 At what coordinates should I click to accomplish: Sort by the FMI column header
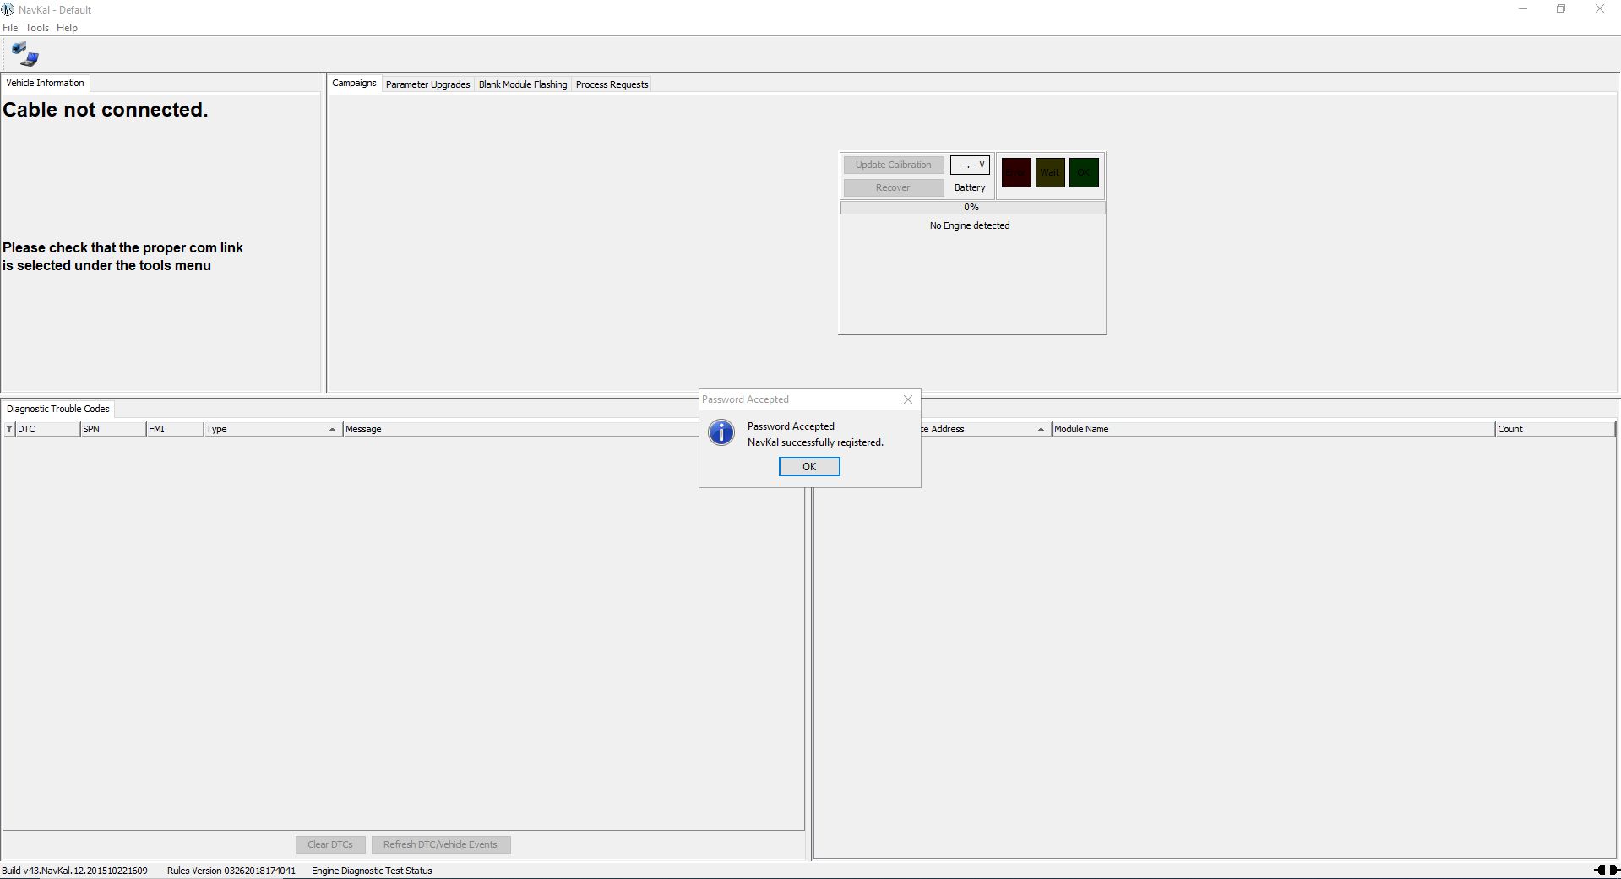(x=175, y=429)
